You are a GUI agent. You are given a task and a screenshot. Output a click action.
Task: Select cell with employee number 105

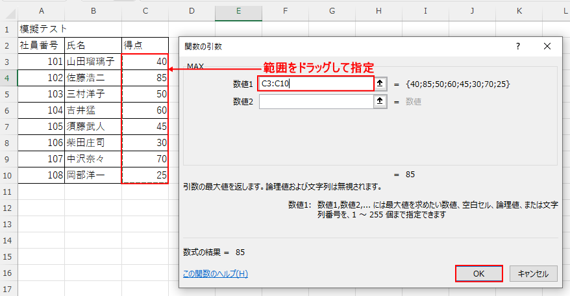tap(42, 127)
